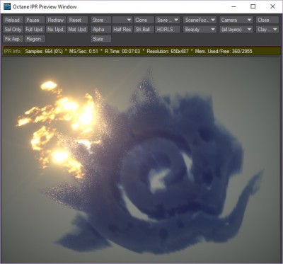Image resolution: width=283 pixels, height=264 pixels.
Task: Open the blank dropdown next to Store
Action: [x=122, y=20]
